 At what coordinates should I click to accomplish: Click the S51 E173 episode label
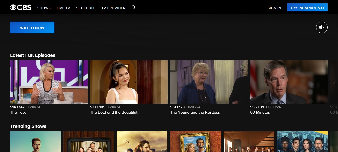click(177, 107)
